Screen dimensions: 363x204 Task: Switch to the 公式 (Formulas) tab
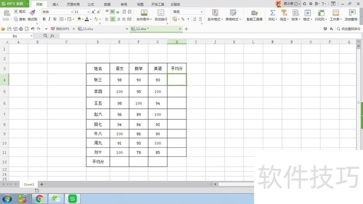[91, 4]
